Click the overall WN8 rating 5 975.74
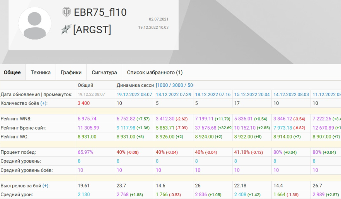 (x=87, y=119)
